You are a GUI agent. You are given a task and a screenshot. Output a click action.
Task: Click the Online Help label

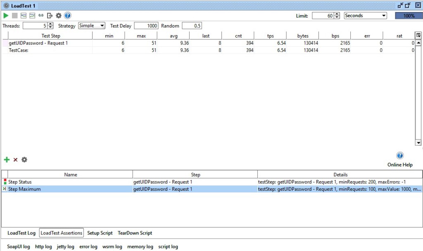(400, 165)
